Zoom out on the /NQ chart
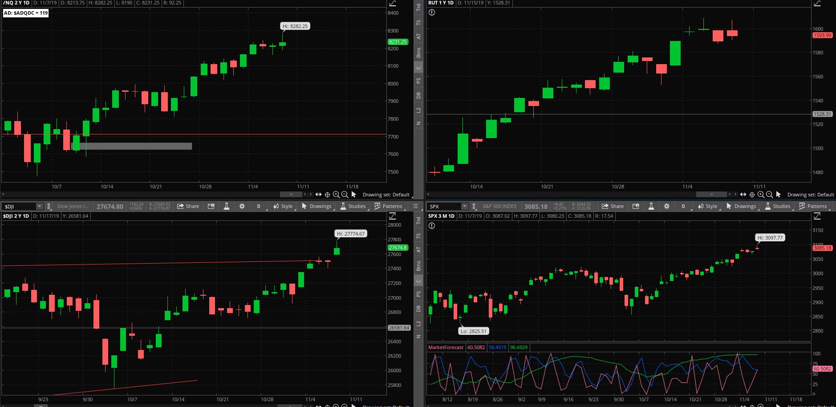Image resolution: width=836 pixels, height=407 pixels. [345, 195]
